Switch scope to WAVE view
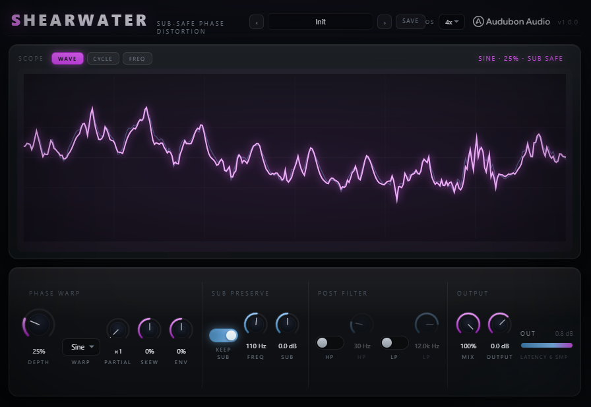This screenshot has height=407, width=591. (x=67, y=59)
